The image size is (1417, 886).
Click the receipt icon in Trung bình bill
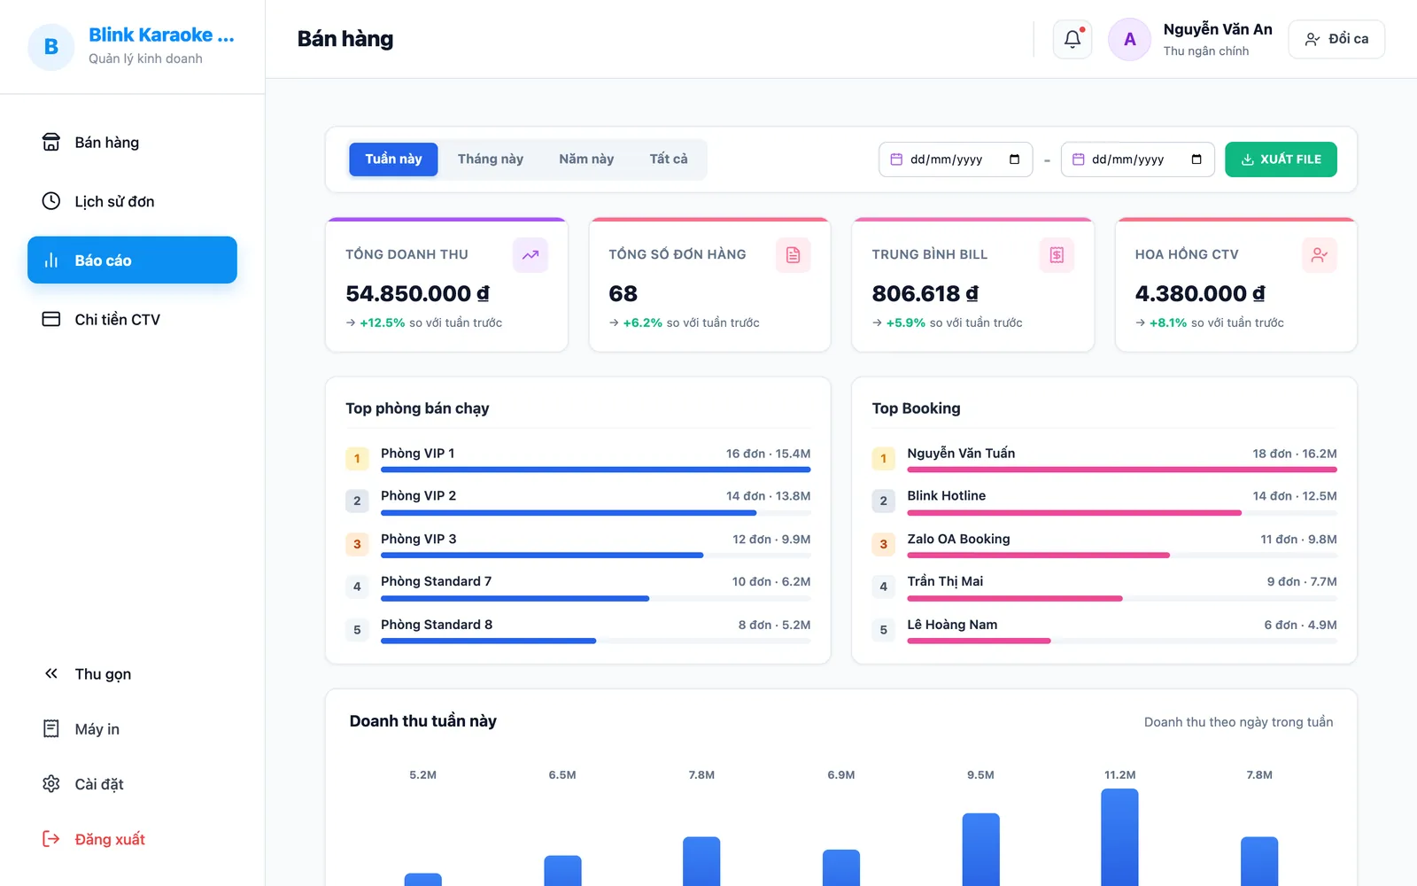tap(1057, 255)
